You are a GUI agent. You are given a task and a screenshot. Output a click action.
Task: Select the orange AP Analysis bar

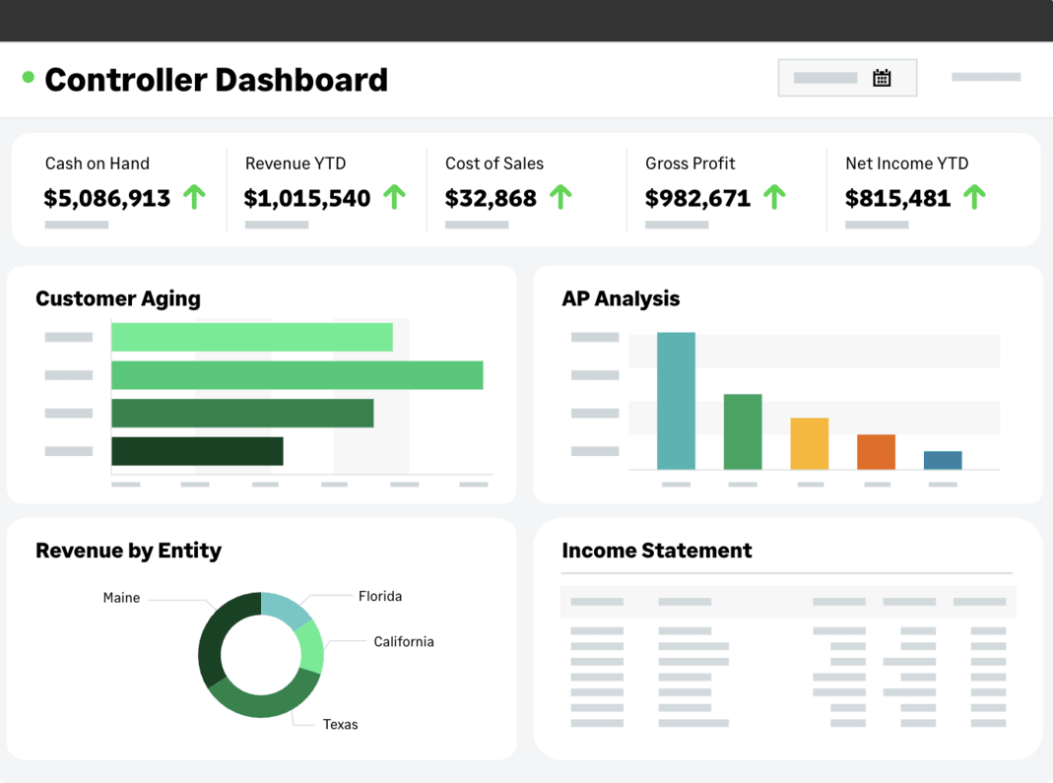click(876, 452)
